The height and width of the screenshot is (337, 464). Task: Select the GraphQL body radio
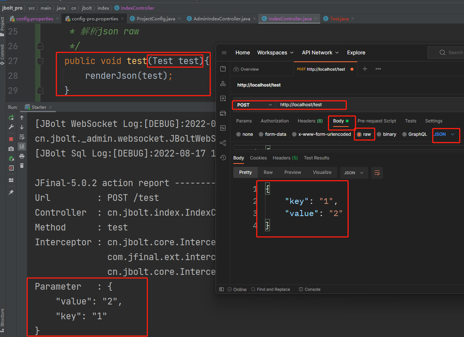404,134
